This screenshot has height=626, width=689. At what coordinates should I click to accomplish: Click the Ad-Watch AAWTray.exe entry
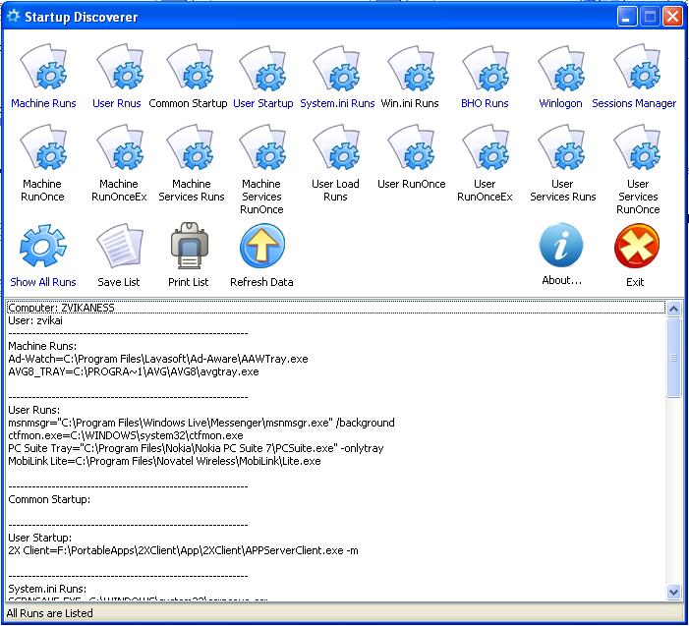[x=158, y=359]
